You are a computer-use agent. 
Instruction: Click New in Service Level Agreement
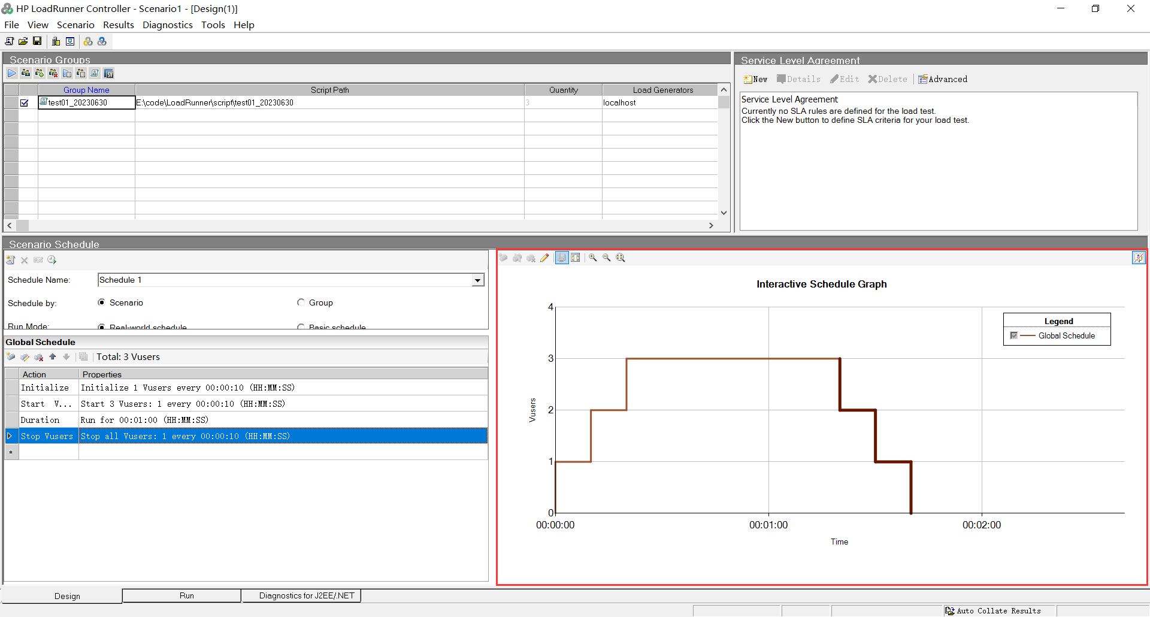(755, 79)
